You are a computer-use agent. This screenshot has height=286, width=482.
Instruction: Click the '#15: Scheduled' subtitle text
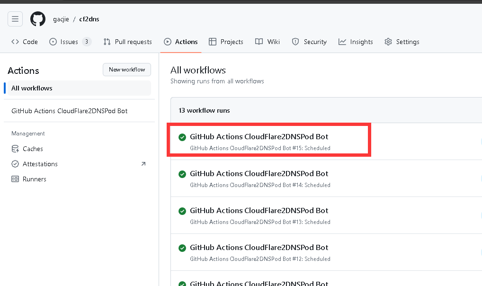pos(312,148)
